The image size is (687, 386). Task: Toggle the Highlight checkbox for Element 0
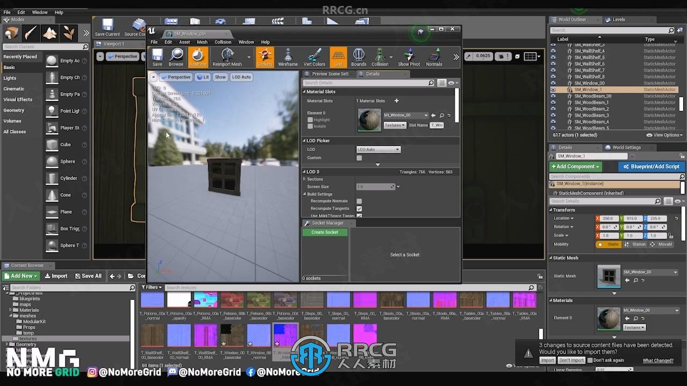(x=310, y=120)
